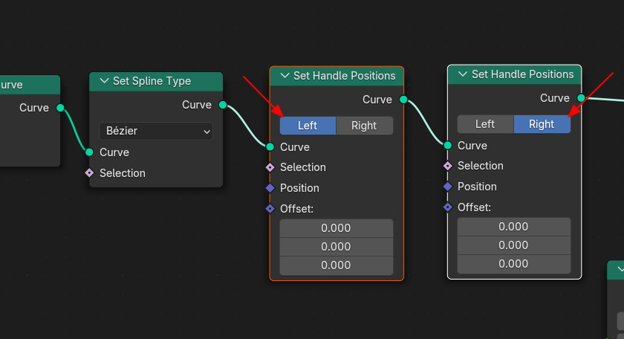Collapse the white-outlined Set Handle Positions node

pyautogui.click(x=462, y=74)
